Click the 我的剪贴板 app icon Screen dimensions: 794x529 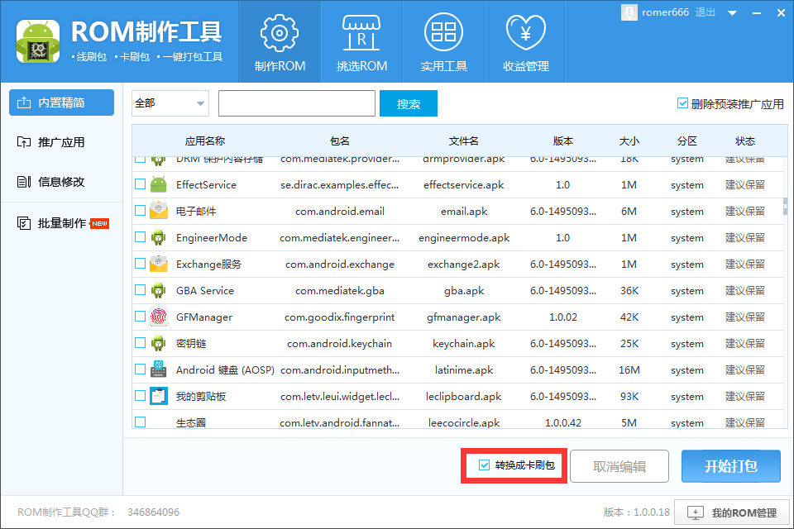[x=159, y=397]
